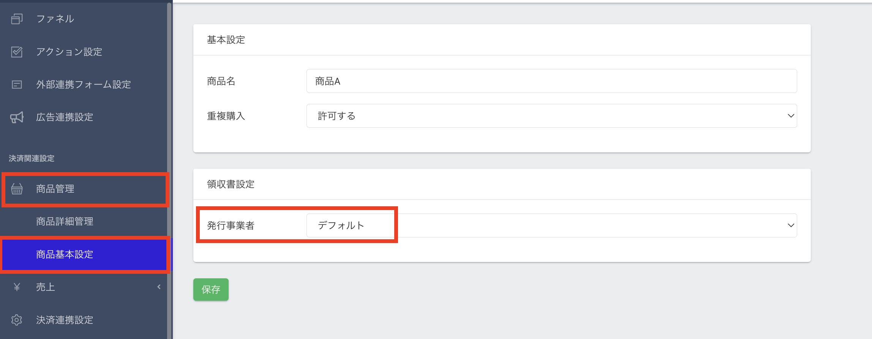This screenshot has width=872, height=339.
Task: Open 広告連携設定 sidebar link
Action: (65, 117)
